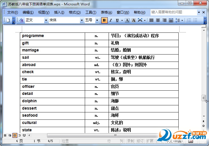Click the vertical scrollbar down arrow

click(x=204, y=116)
